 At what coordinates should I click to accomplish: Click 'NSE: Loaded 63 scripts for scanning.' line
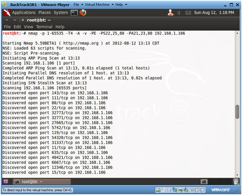tap(44, 48)
